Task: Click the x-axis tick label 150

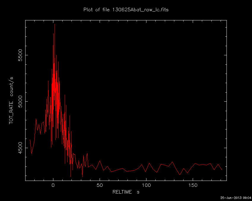Action: click(193, 185)
